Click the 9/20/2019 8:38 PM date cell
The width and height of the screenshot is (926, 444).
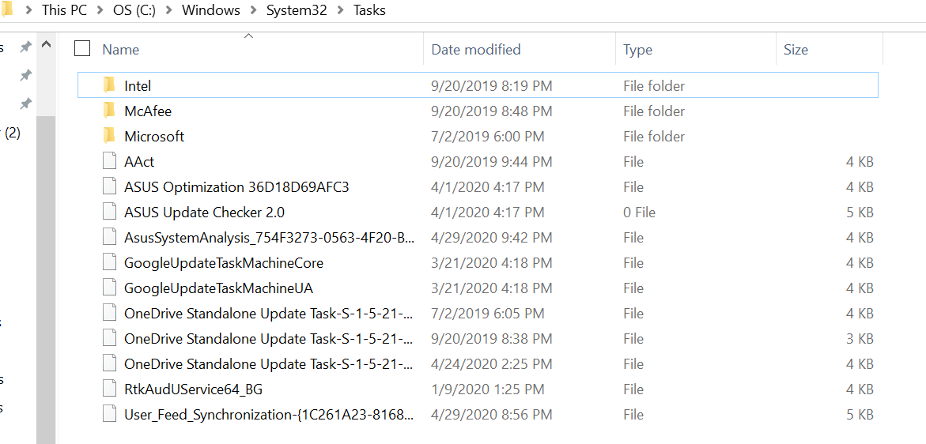pos(491,340)
